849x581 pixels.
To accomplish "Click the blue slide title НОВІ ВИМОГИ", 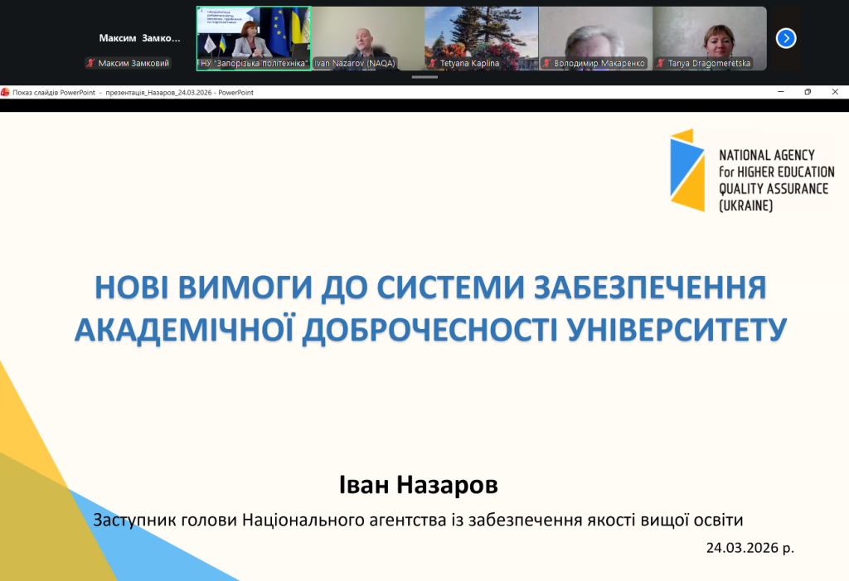I will 429,307.
